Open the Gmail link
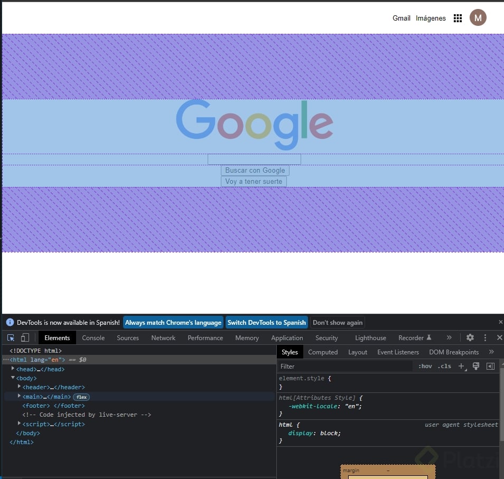Image resolution: width=504 pixels, height=479 pixels. click(401, 18)
